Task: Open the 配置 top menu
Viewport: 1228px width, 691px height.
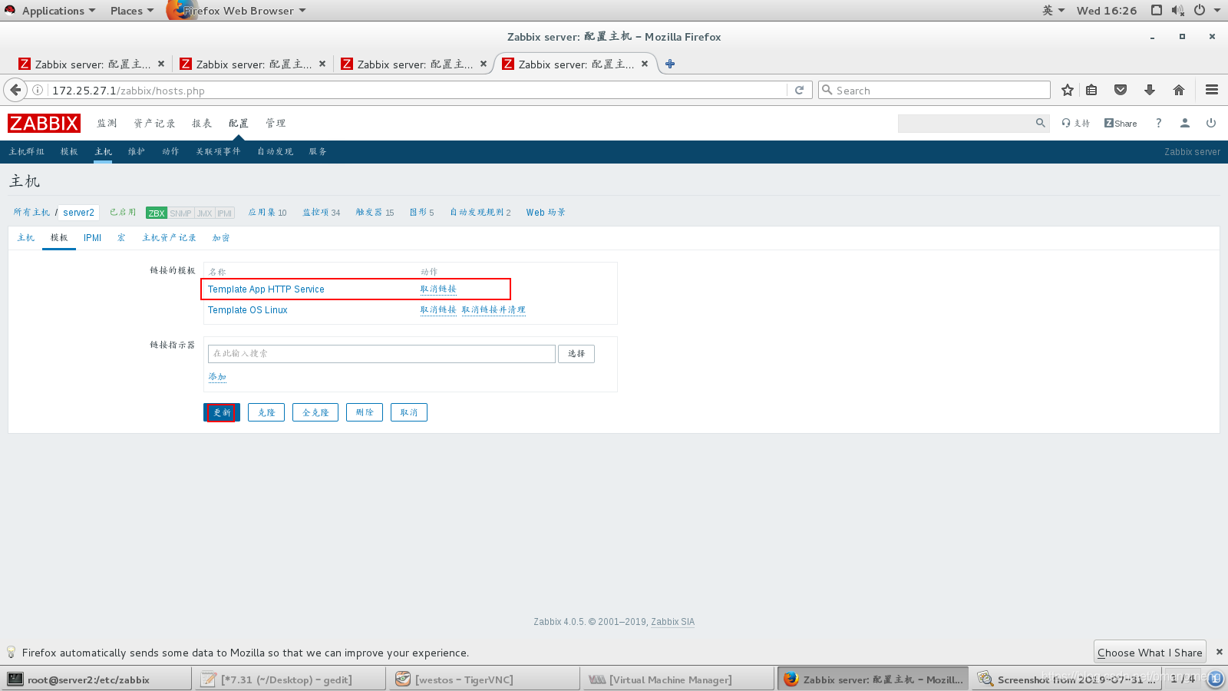Action: click(239, 123)
